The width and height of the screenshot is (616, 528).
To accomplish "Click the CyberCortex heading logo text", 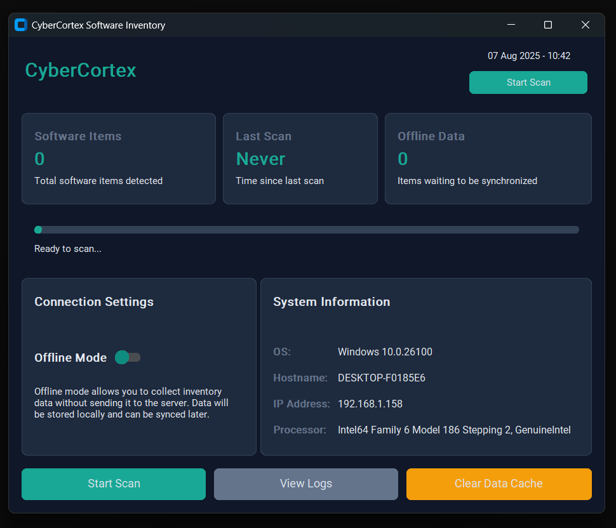I will 81,70.
